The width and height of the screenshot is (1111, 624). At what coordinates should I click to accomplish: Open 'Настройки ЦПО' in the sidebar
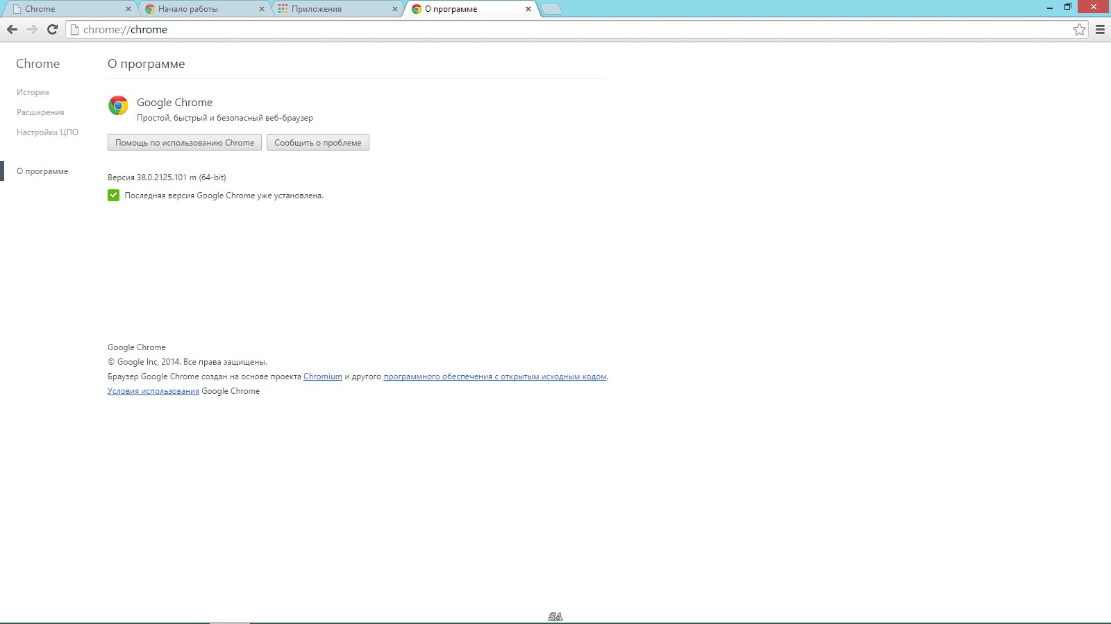(x=47, y=132)
